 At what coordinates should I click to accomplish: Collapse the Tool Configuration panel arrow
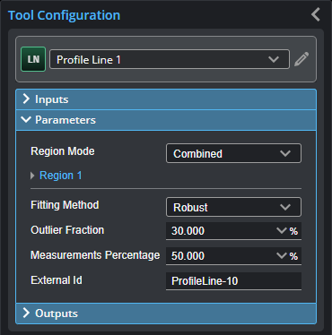[316, 14]
